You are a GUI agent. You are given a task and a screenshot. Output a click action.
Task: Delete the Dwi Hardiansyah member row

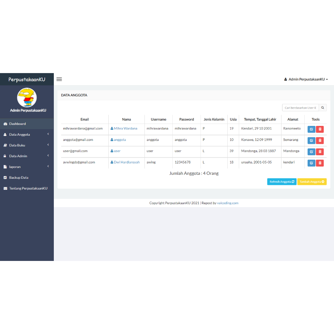[320, 163]
